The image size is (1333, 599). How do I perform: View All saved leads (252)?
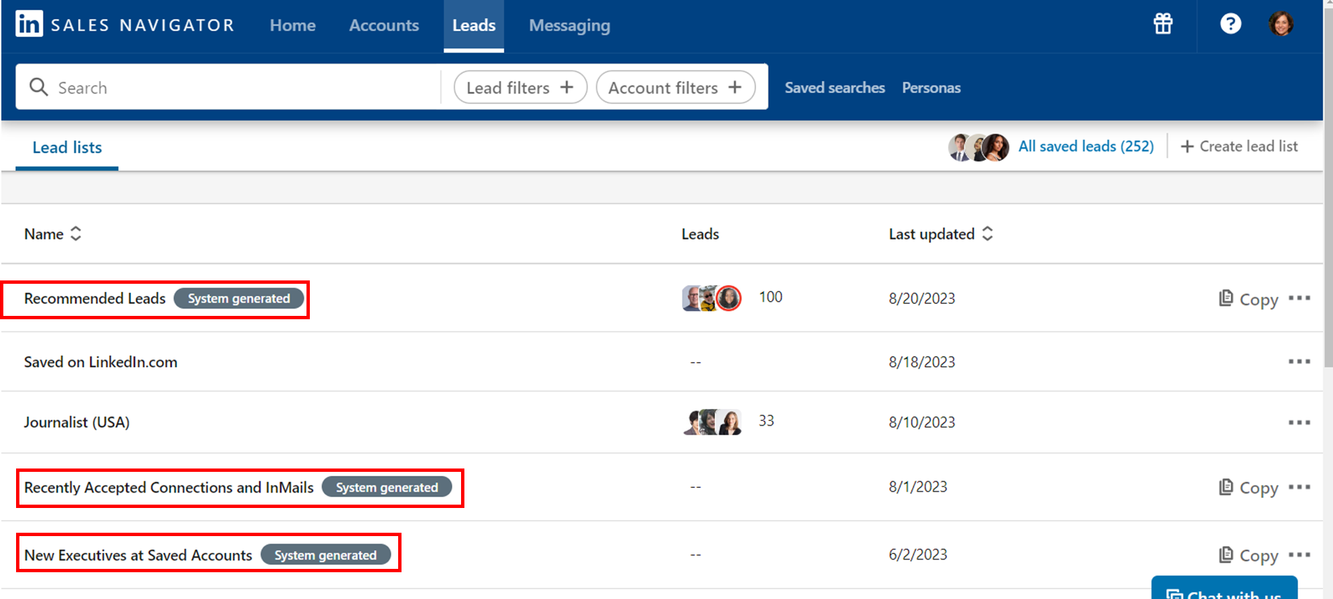[1085, 147]
